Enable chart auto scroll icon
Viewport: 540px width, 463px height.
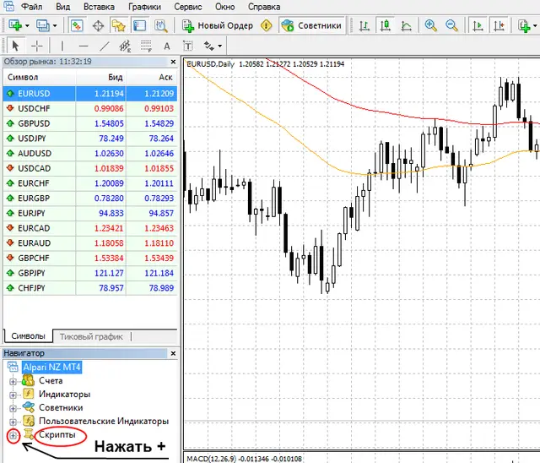pos(478,26)
